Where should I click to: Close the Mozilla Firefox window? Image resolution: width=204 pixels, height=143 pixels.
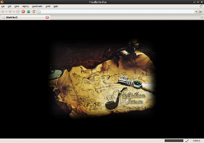click(x=202, y=2)
